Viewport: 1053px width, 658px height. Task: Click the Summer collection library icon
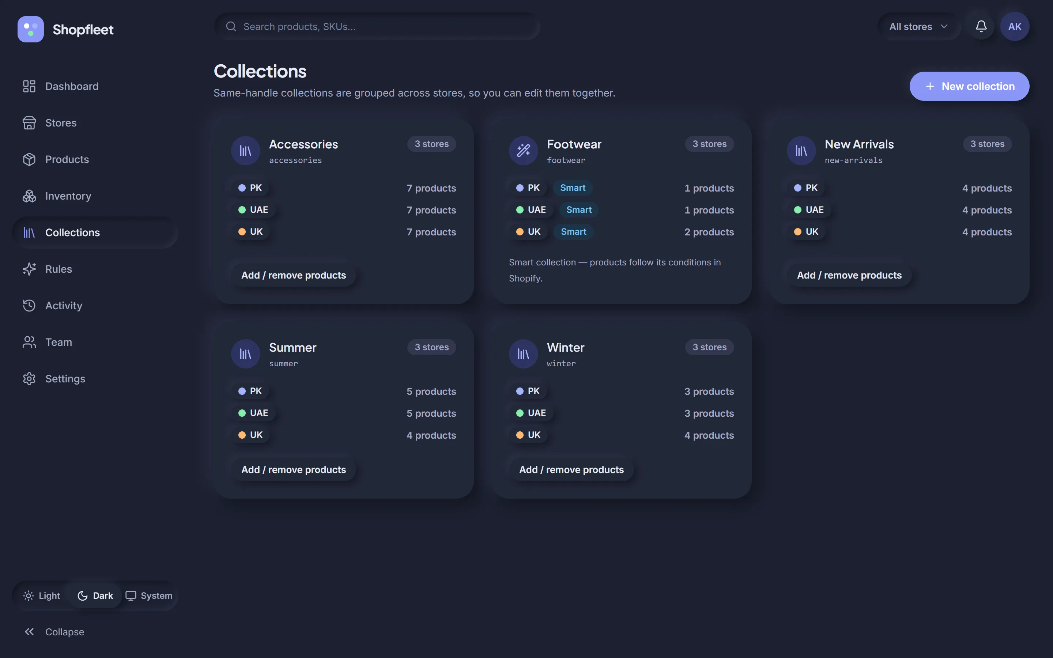coord(245,354)
